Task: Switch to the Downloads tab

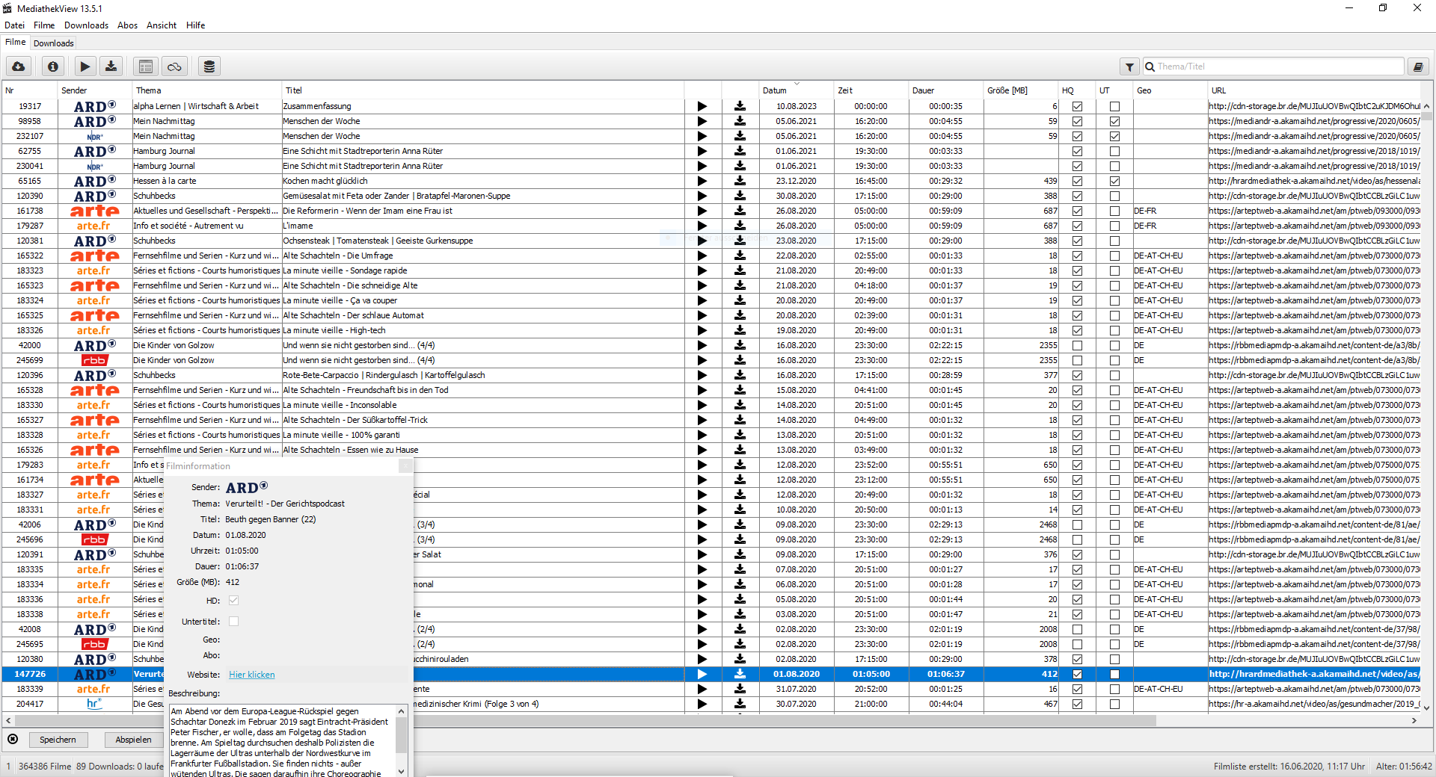Action: (x=53, y=43)
